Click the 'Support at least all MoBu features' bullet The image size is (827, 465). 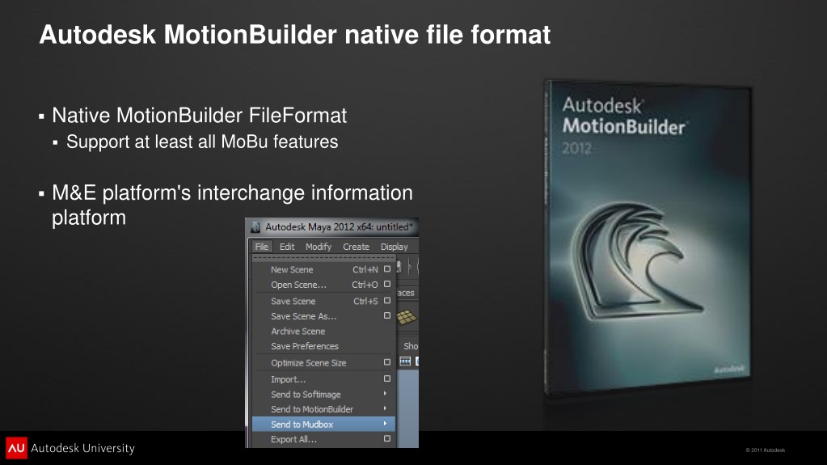[202, 142]
